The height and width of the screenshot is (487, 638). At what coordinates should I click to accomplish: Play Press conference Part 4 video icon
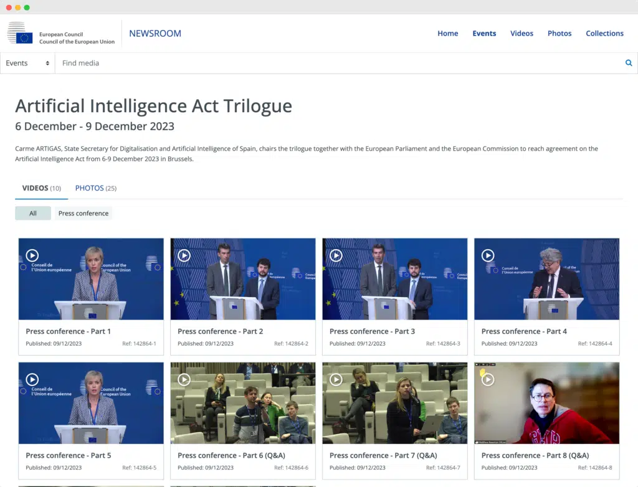click(488, 255)
